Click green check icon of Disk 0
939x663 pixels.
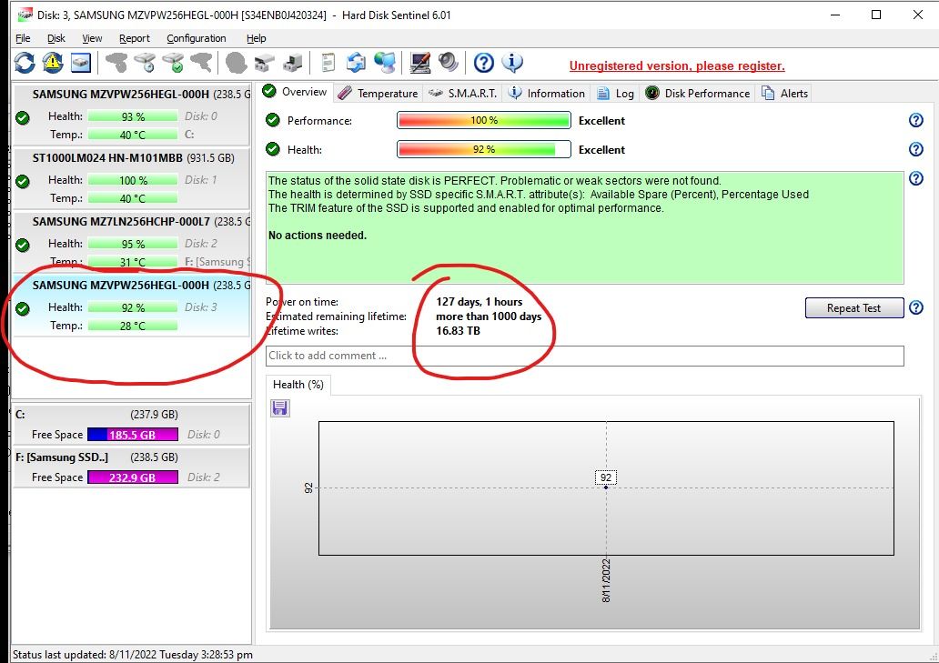23,117
